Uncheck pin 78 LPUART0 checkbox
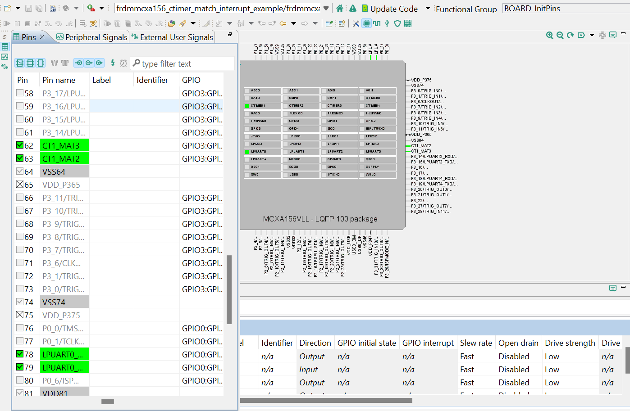The image size is (630, 411). click(19, 354)
